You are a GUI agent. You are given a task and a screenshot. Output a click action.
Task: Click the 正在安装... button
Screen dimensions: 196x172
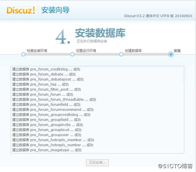[97, 163]
